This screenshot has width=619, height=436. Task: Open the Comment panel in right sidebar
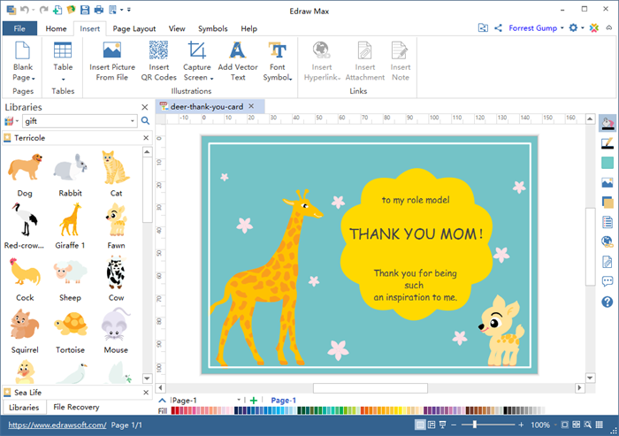tap(608, 282)
